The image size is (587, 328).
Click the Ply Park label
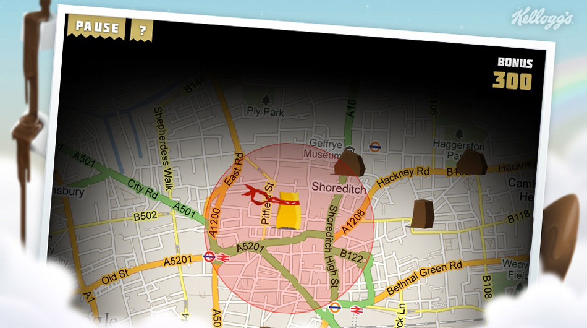[x=266, y=111]
